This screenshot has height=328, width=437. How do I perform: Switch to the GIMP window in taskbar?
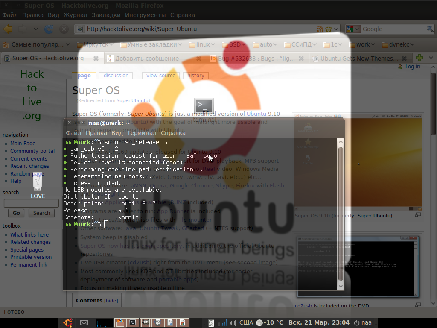tap(146, 323)
